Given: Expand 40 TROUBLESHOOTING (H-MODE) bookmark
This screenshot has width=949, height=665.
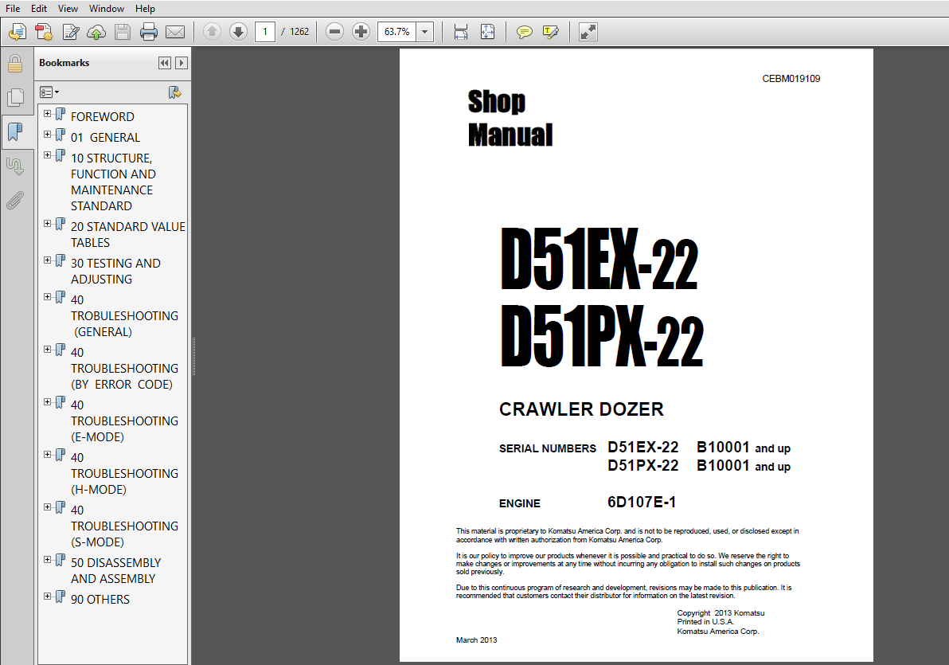Looking at the screenshot, I should point(47,454).
